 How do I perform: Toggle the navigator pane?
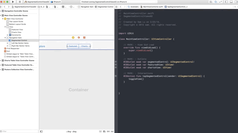[x=227, y=2]
